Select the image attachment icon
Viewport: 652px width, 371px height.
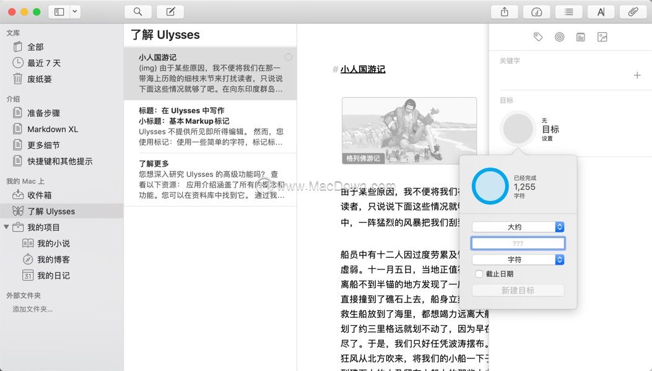pos(602,37)
